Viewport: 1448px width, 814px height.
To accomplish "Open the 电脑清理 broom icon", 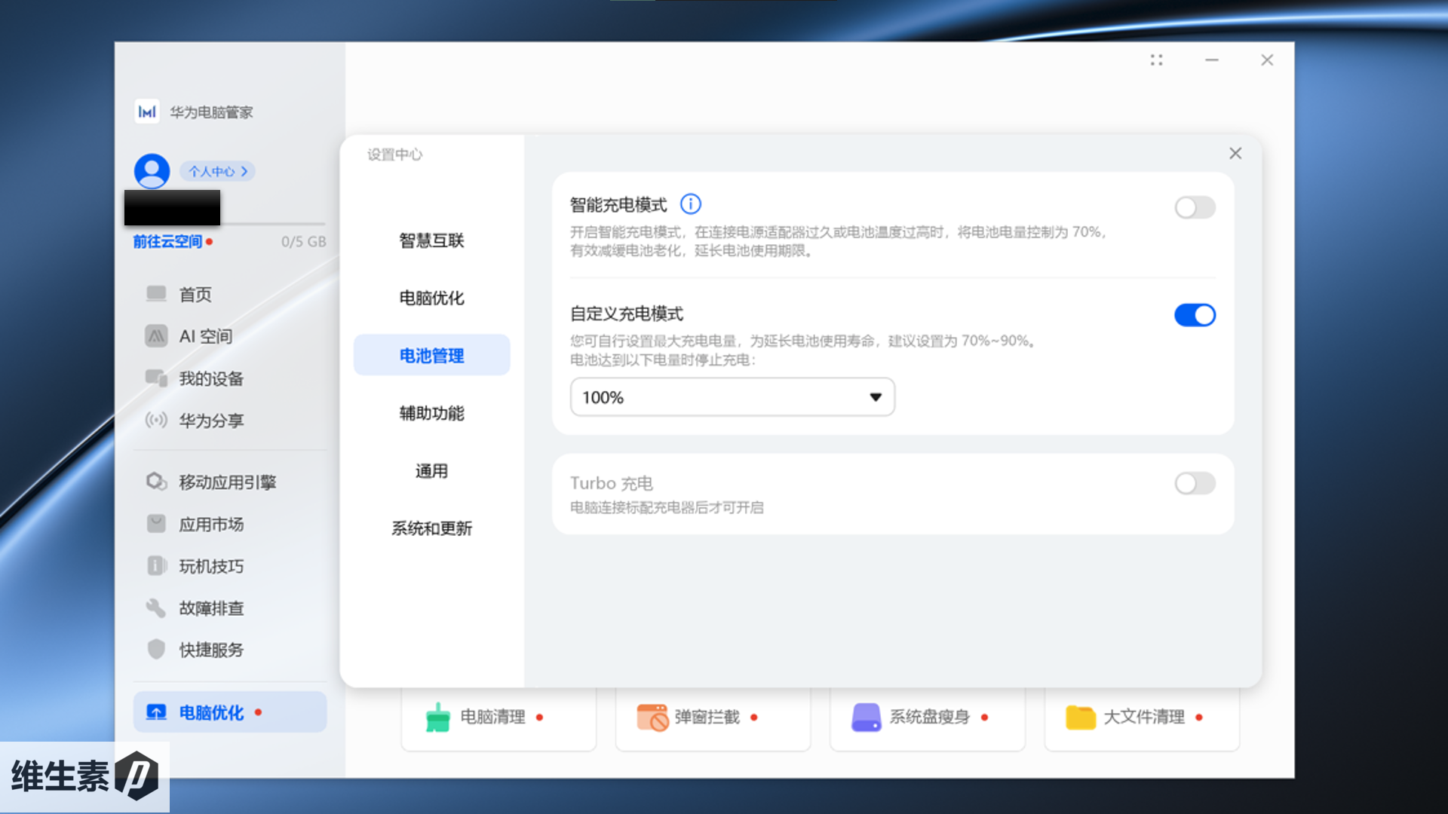I will pyautogui.click(x=437, y=717).
